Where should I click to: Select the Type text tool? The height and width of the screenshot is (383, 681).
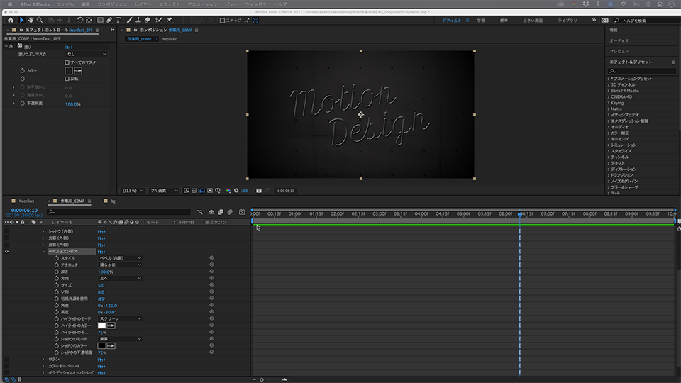tap(118, 21)
